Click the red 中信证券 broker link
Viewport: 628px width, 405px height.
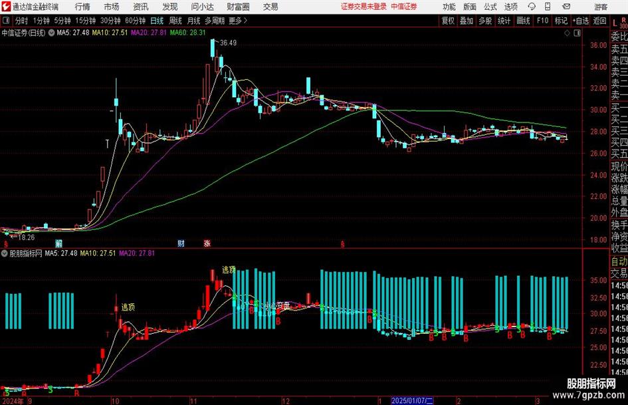click(x=404, y=7)
